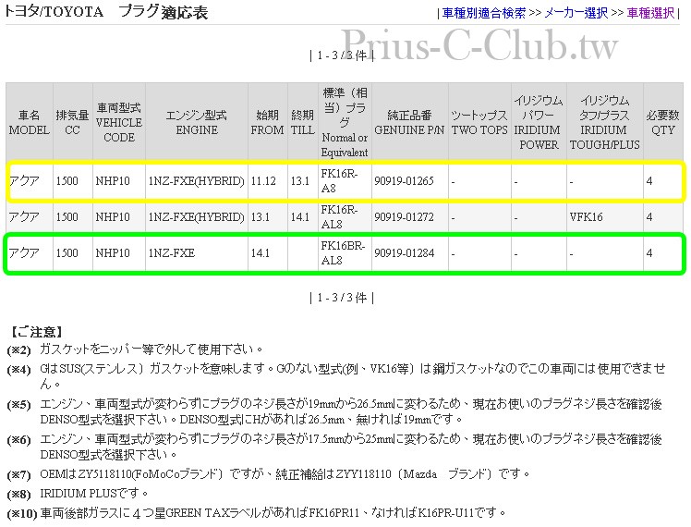Click note ※6 about 17.5mm to 25mm
691x527 pixels.
(351, 447)
